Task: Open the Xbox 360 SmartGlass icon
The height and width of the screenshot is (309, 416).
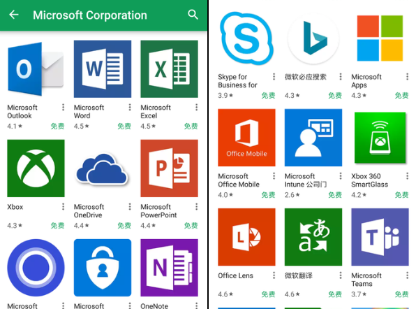Action: pos(380,138)
